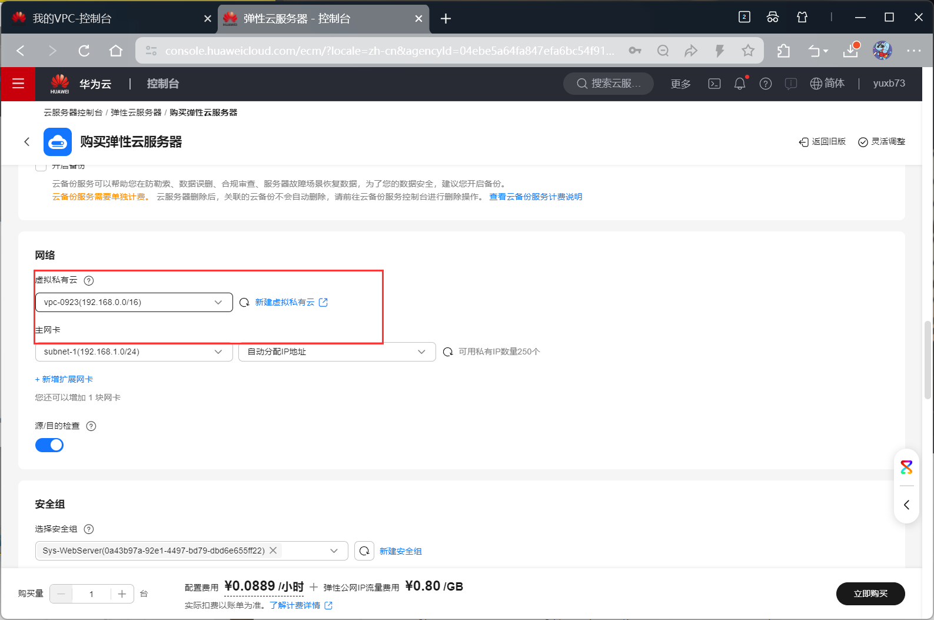Check the 开启备份 checkbox
Image resolution: width=934 pixels, height=620 pixels.
click(41, 167)
